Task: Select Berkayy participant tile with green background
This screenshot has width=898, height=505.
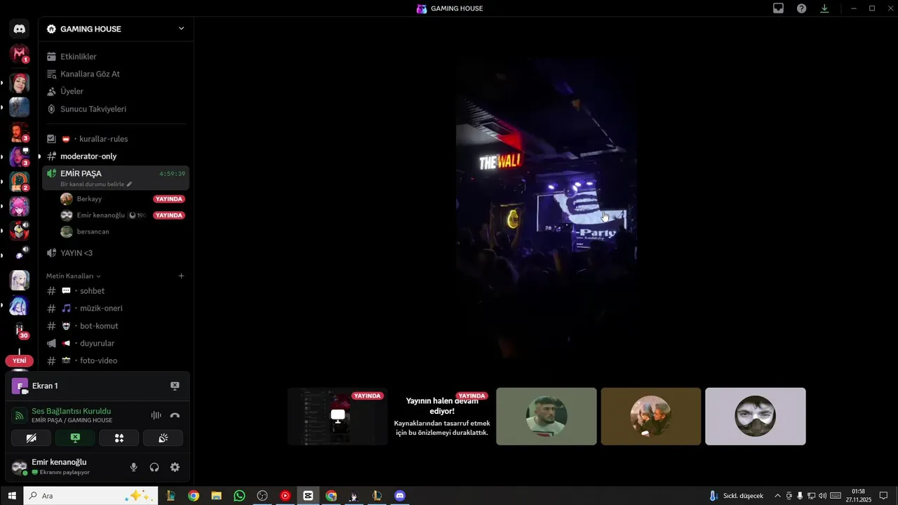Action: click(x=546, y=416)
